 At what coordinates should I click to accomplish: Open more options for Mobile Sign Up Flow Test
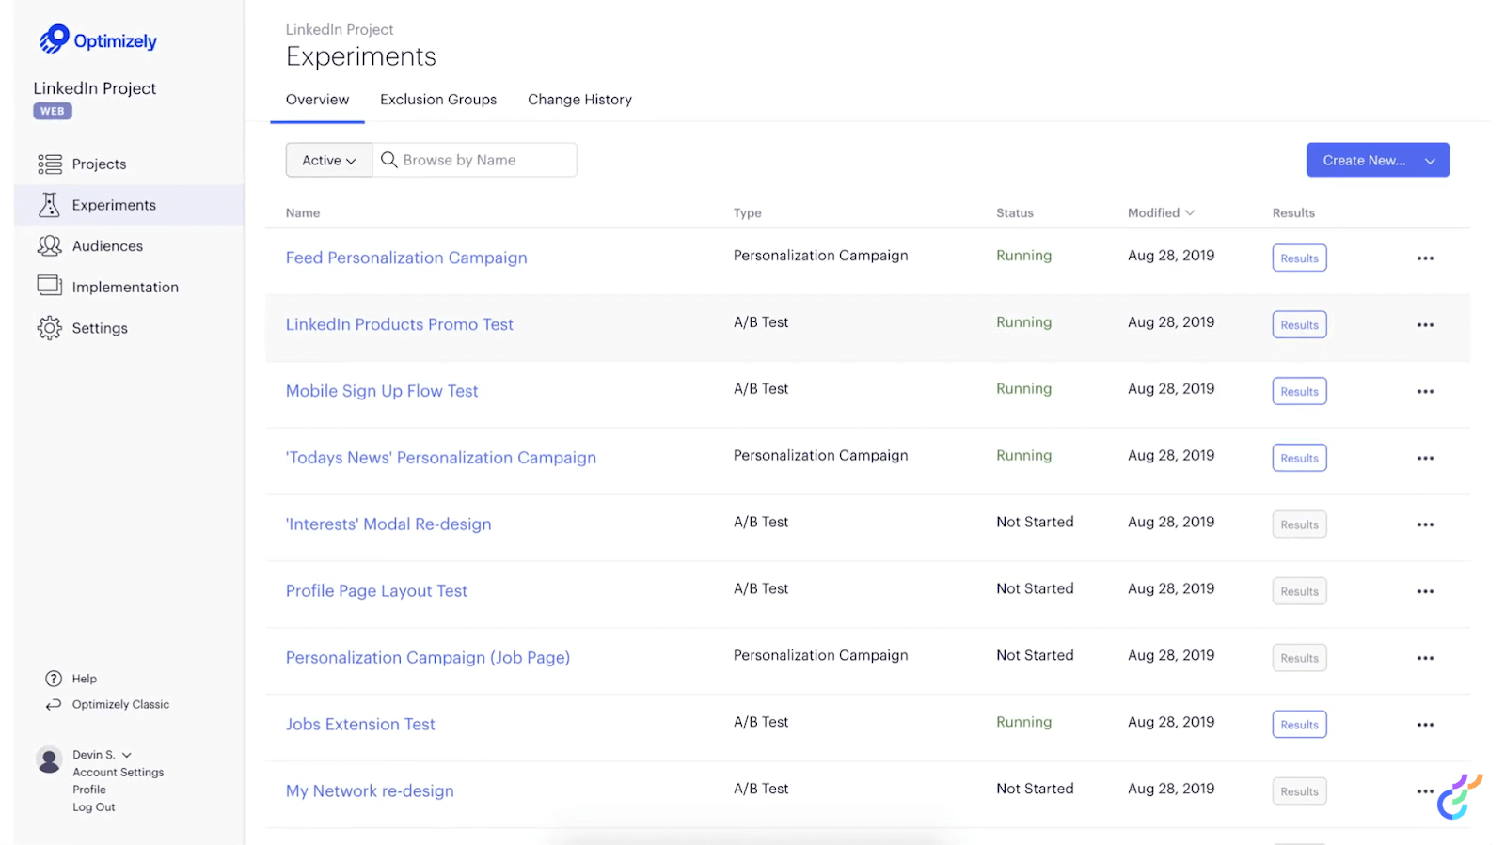(x=1425, y=392)
